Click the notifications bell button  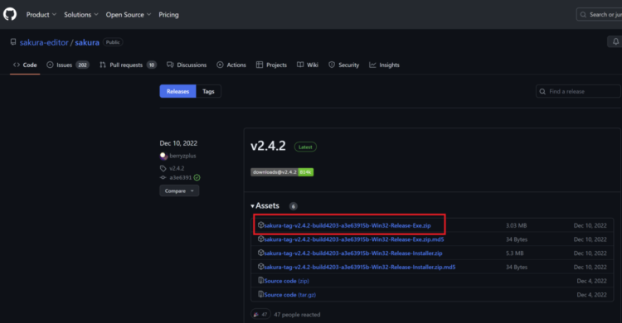pyautogui.click(x=615, y=41)
